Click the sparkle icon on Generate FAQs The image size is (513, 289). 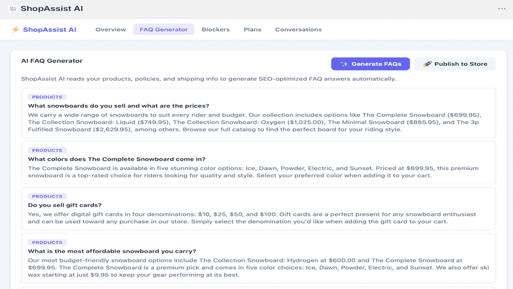pyautogui.click(x=344, y=64)
